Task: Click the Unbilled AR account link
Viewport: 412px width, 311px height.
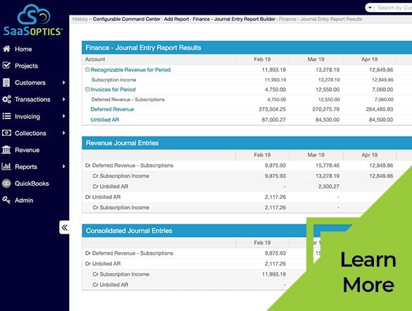Action: (105, 120)
